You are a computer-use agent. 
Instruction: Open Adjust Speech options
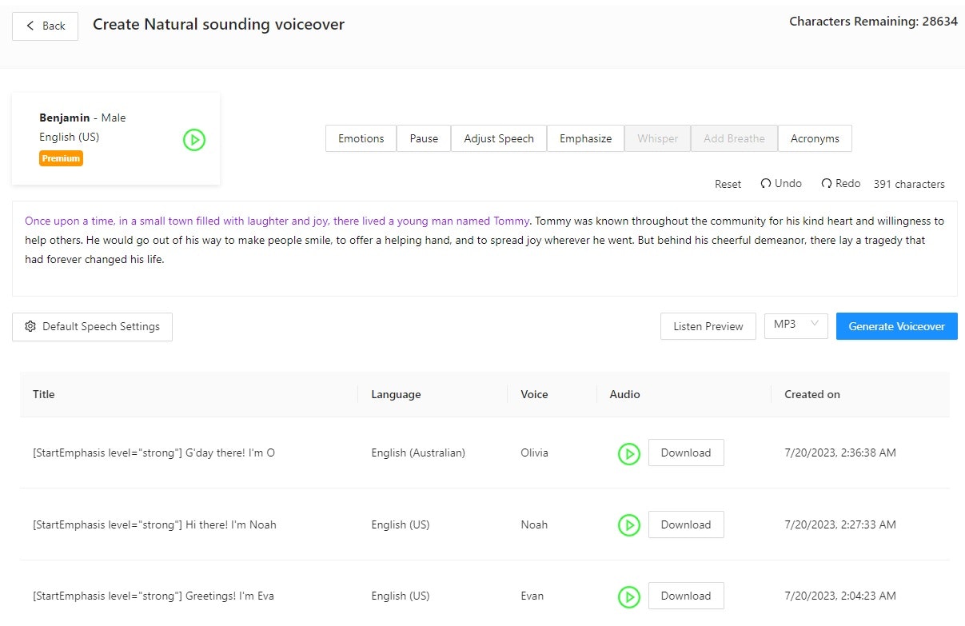499,138
